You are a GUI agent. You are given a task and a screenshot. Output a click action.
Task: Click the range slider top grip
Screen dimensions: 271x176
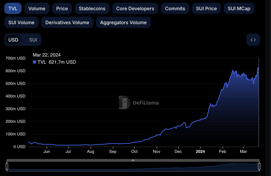133,160
